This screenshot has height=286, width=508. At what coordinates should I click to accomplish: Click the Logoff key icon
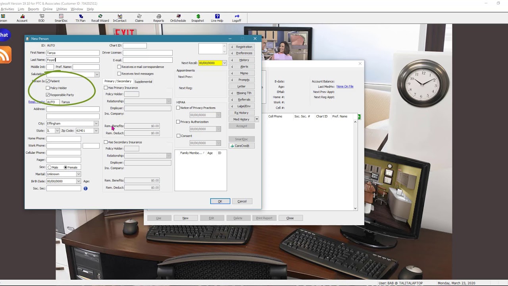coord(237,18)
